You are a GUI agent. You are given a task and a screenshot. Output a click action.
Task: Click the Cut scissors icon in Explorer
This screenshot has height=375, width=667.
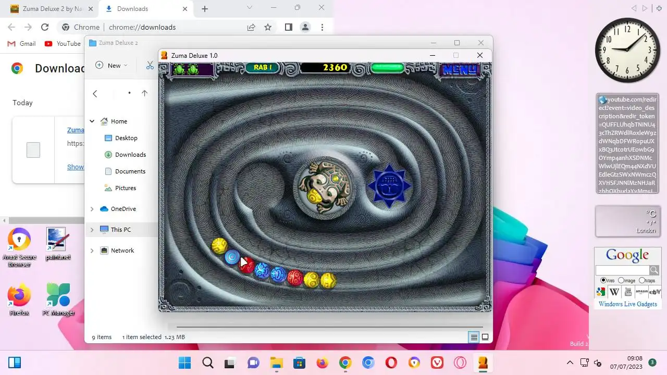(x=150, y=65)
